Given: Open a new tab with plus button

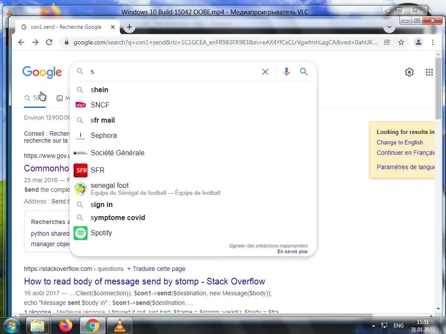Looking at the screenshot, I should (129, 27).
